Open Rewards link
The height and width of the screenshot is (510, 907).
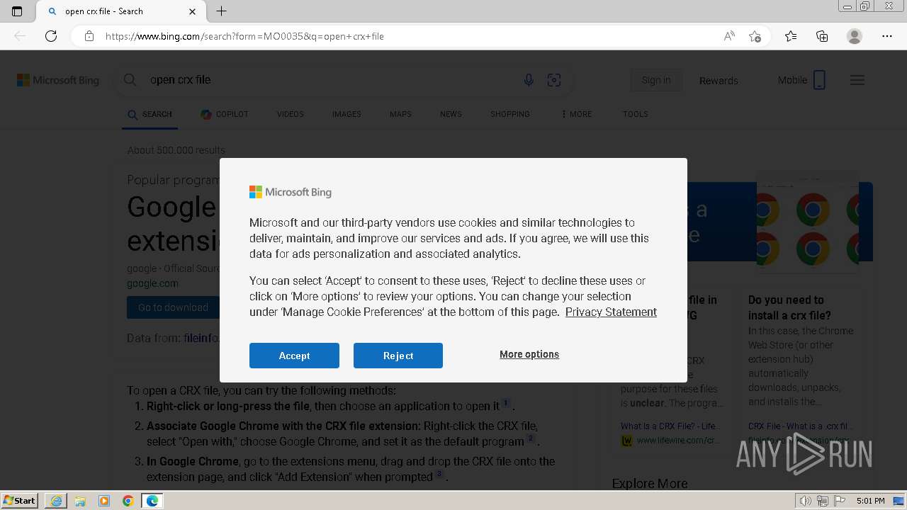pos(719,81)
